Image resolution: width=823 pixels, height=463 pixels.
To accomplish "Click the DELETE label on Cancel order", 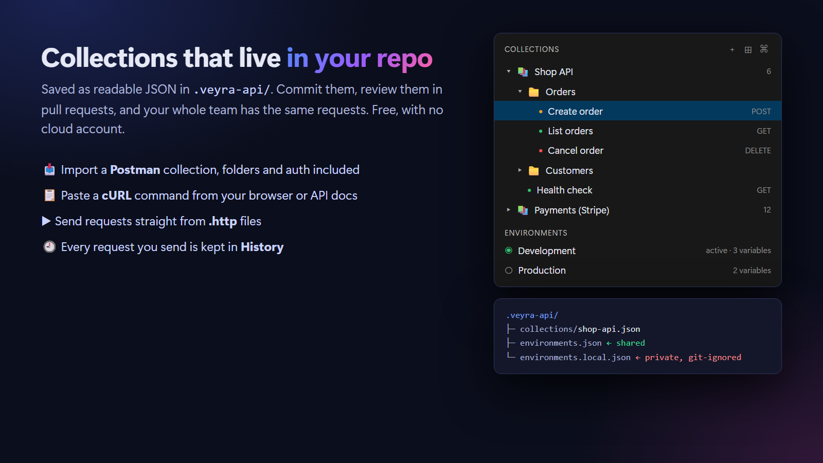I will coord(758,151).
